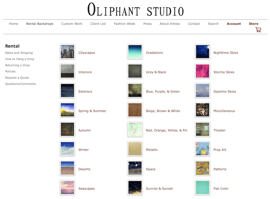Click the Oliphant Studio logo
Image resolution: width=270 pixels, height=199 pixels.
pos(135,10)
